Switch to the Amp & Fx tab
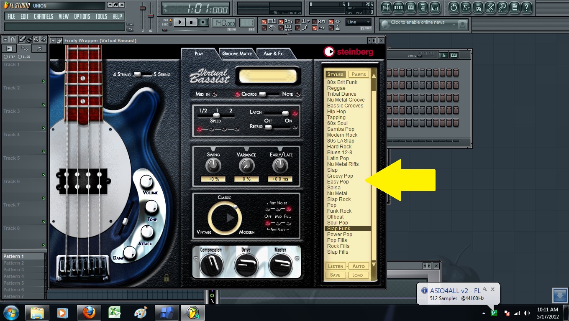The image size is (569, 321). tap(273, 53)
